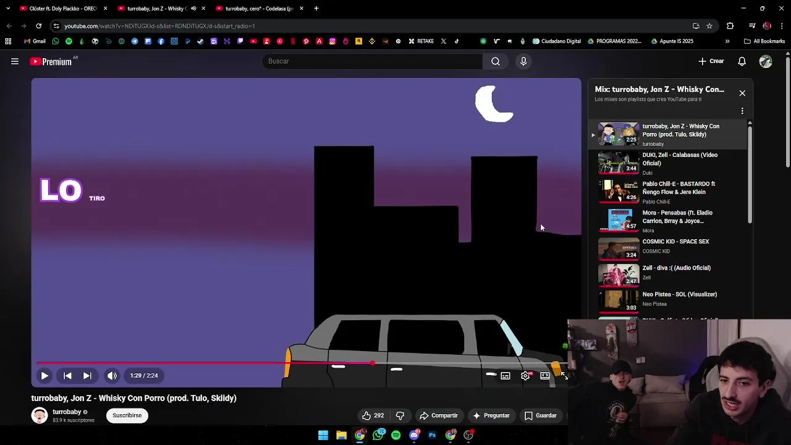The height and width of the screenshot is (445, 791).
Task: Go to YouTube Premium home logo
Action: [x=52, y=61]
